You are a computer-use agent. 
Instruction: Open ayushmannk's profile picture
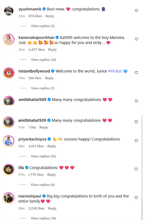[x=9, y=11]
